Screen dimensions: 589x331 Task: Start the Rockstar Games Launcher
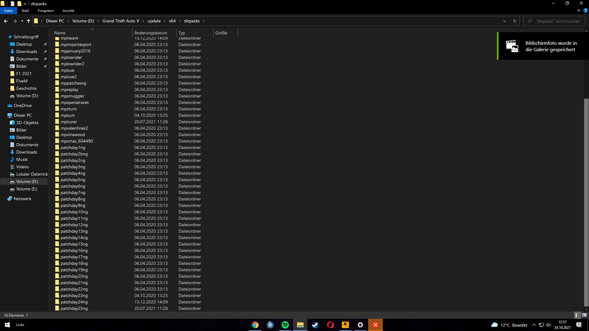pyautogui.click(x=345, y=325)
